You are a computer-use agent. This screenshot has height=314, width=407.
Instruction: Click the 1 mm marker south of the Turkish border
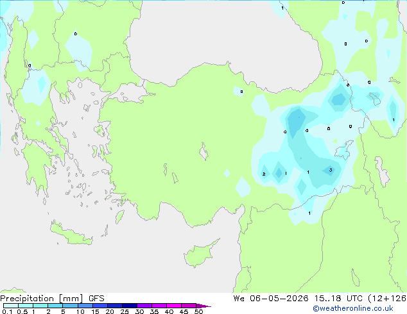point(309,213)
